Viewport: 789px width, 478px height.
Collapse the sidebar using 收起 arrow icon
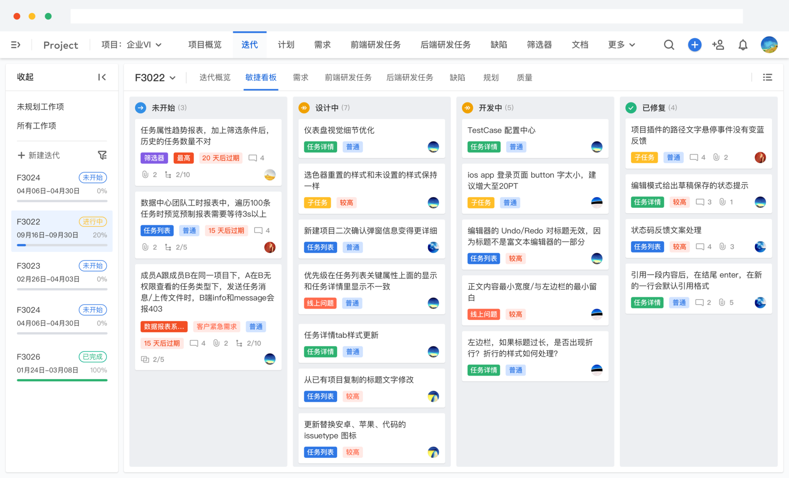click(x=102, y=77)
